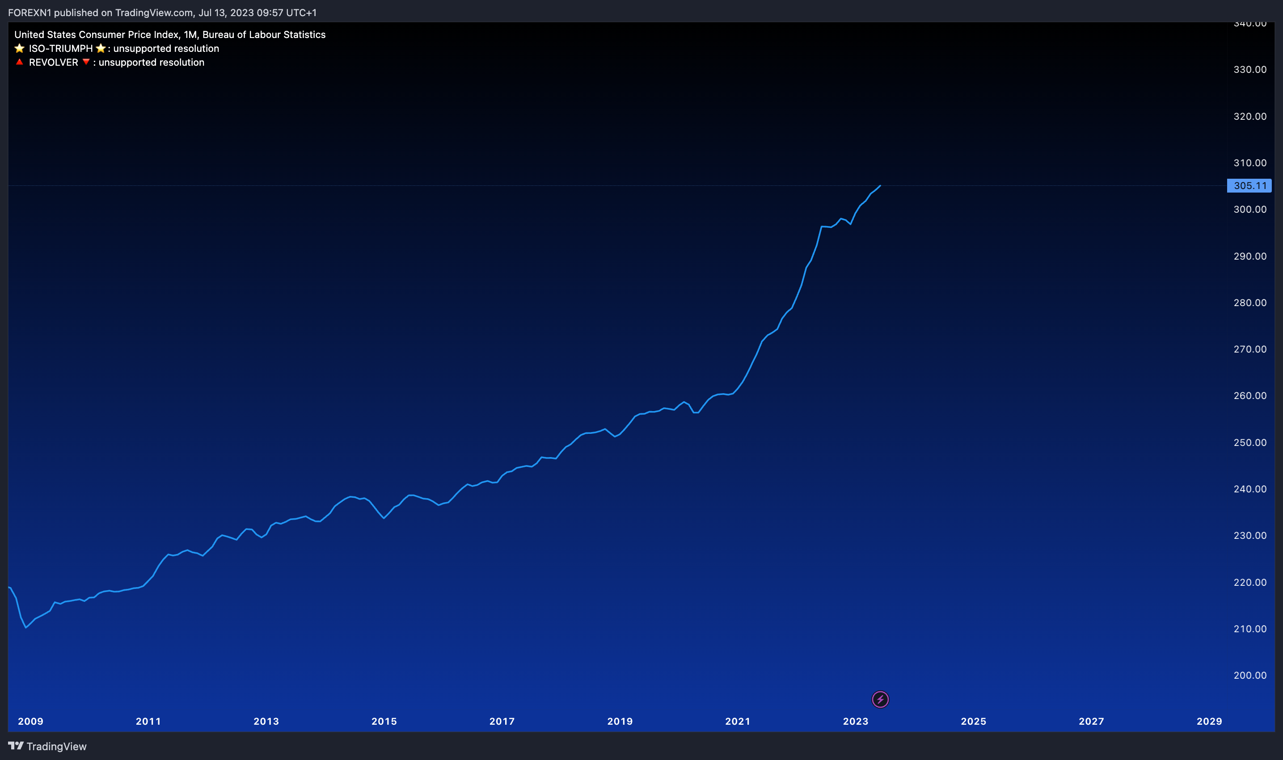Image resolution: width=1283 pixels, height=760 pixels.
Task: Click the 2025 time axis label
Action: pyautogui.click(x=974, y=721)
